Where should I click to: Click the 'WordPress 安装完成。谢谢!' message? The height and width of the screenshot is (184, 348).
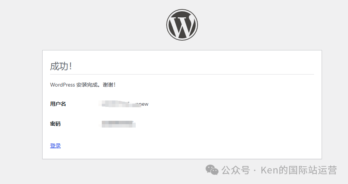click(x=83, y=85)
